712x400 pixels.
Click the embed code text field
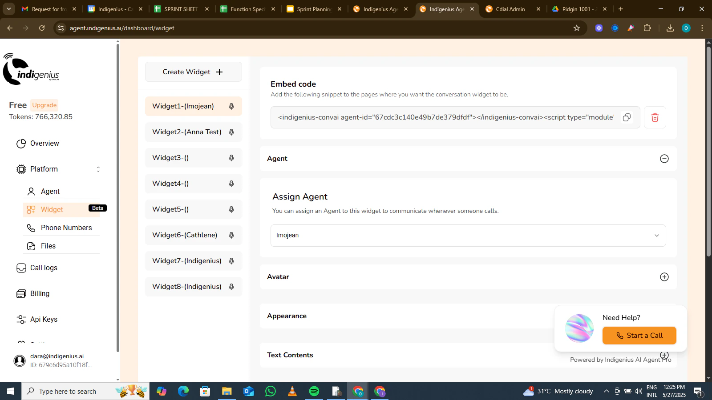445,117
